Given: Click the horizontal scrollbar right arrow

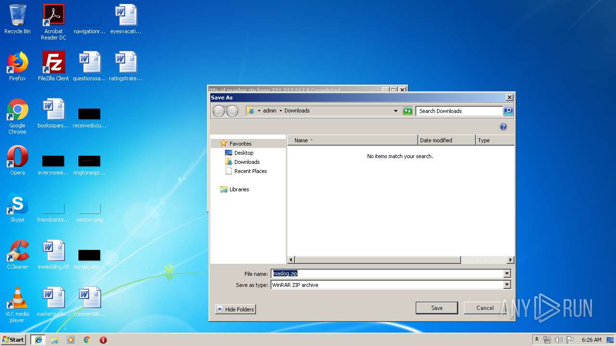Looking at the screenshot, I should click(511, 260).
